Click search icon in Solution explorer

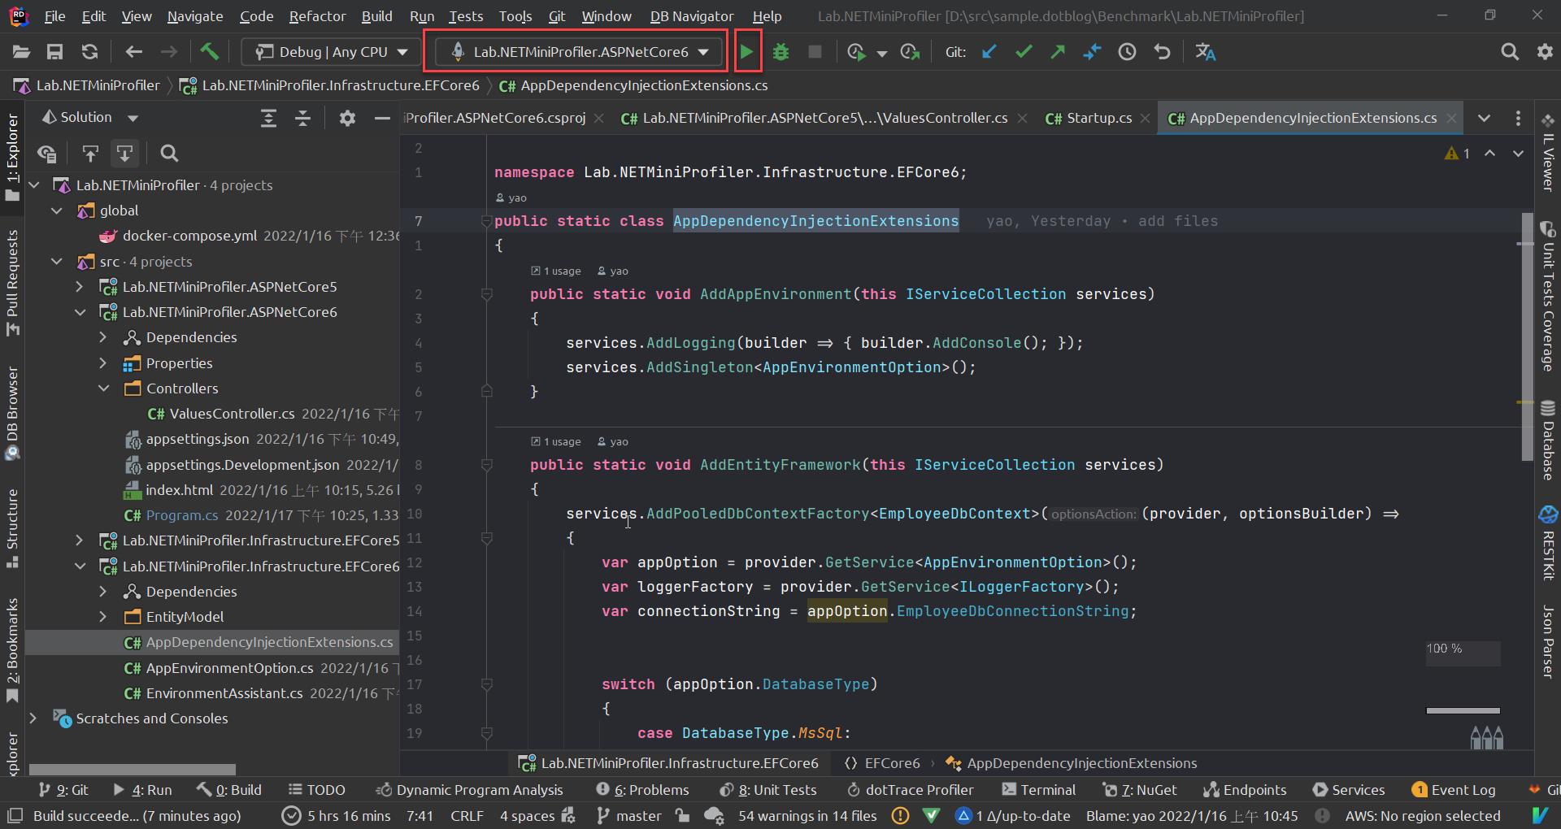pyautogui.click(x=169, y=153)
